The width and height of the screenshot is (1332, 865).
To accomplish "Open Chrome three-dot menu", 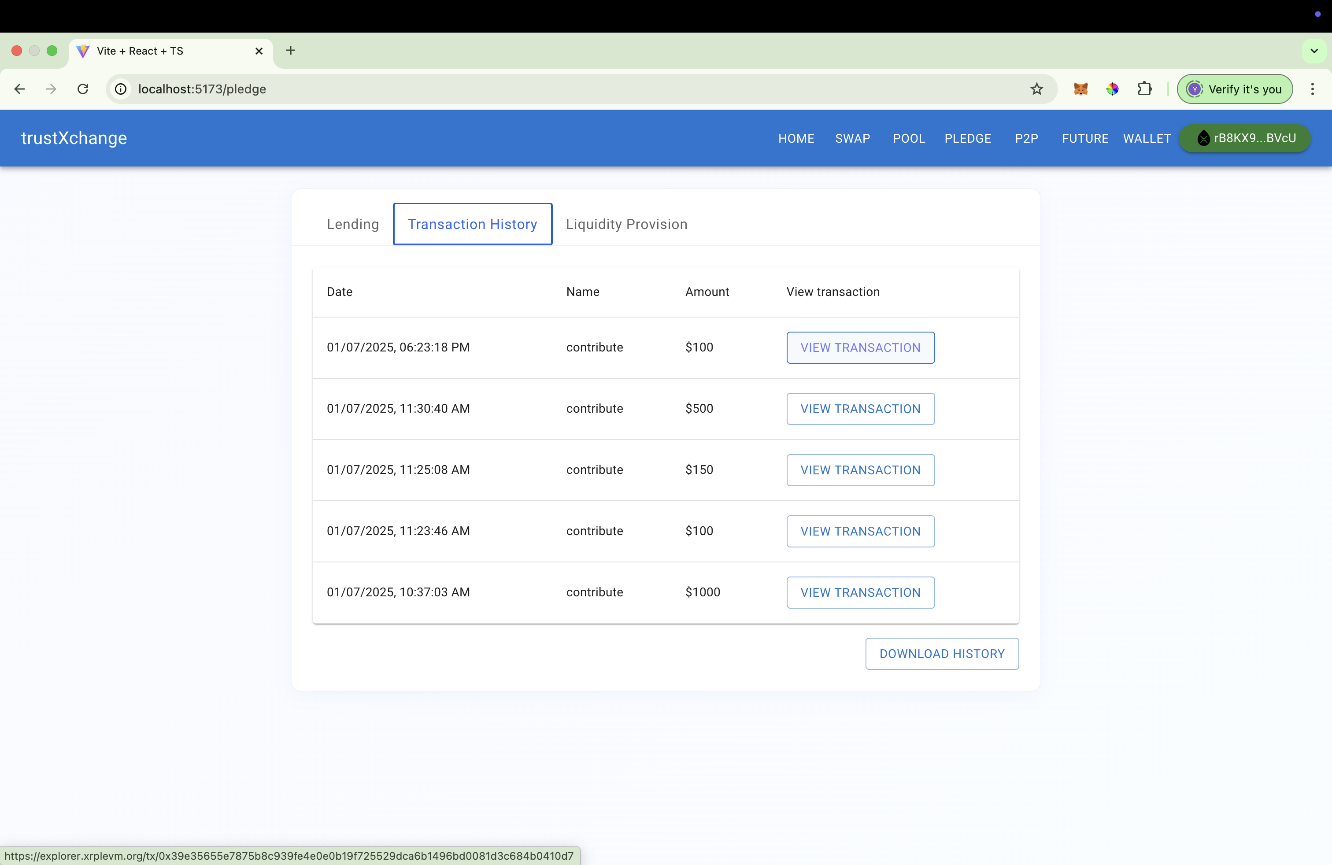I will tap(1312, 89).
